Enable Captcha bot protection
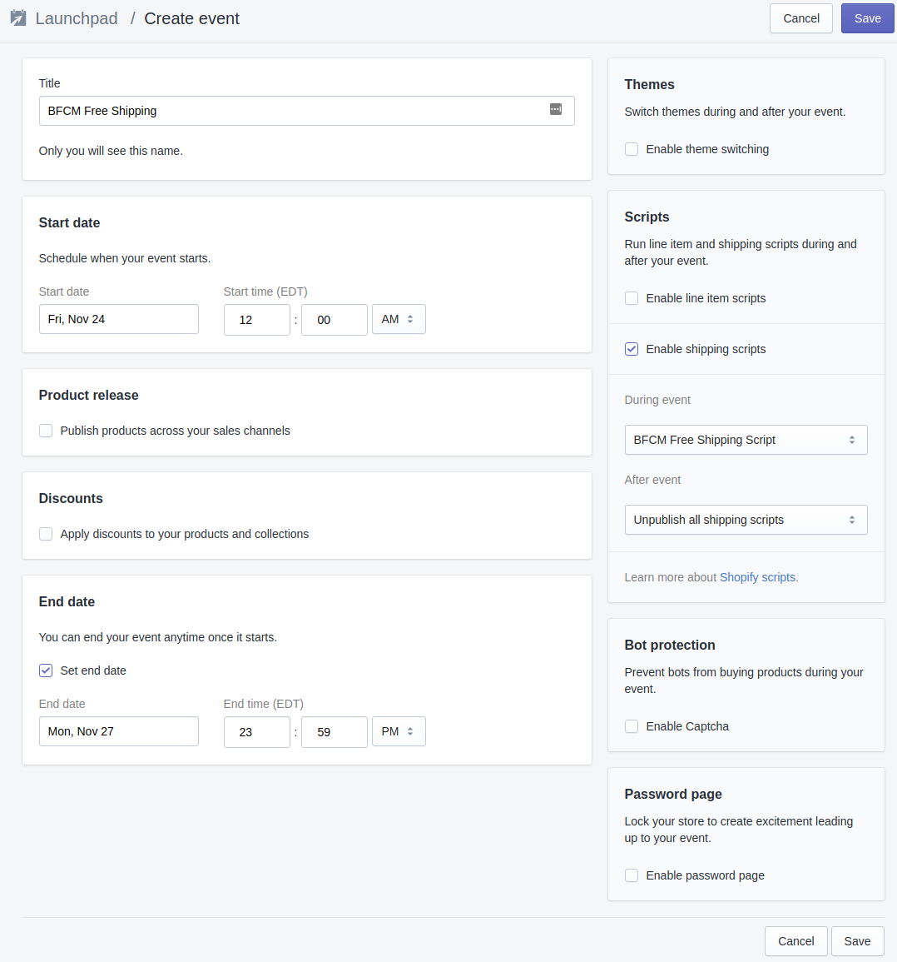 [632, 726]
